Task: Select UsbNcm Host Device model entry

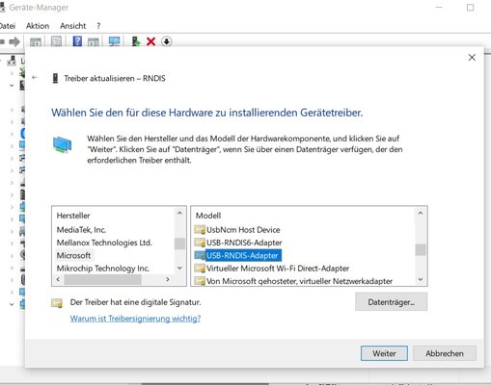Action: tap(243, 230)
